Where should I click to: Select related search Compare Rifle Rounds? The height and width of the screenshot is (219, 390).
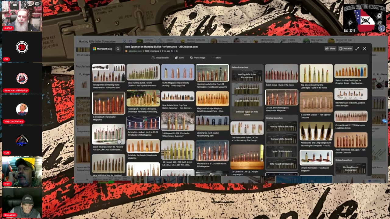coord(282,139)
